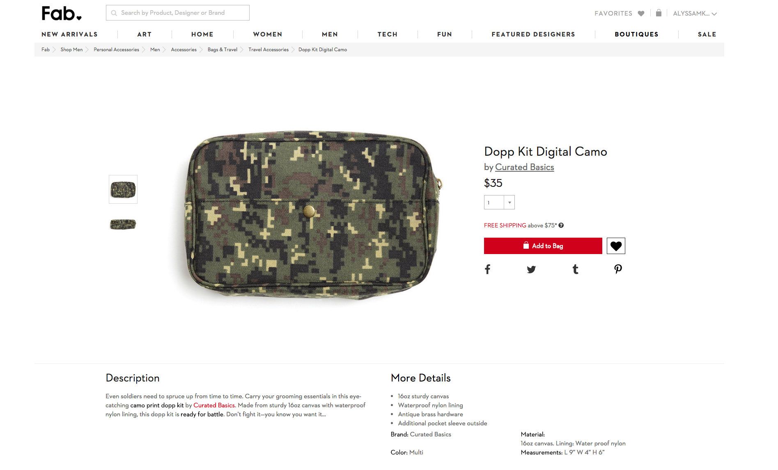
Task: Add the Dopp Kit to bag
Action: (543, 246)
